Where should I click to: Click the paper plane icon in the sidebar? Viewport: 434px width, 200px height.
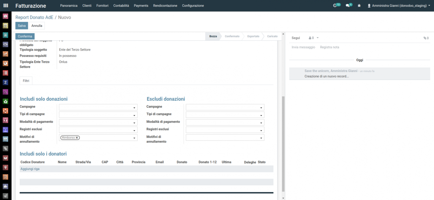pos(5,196)
